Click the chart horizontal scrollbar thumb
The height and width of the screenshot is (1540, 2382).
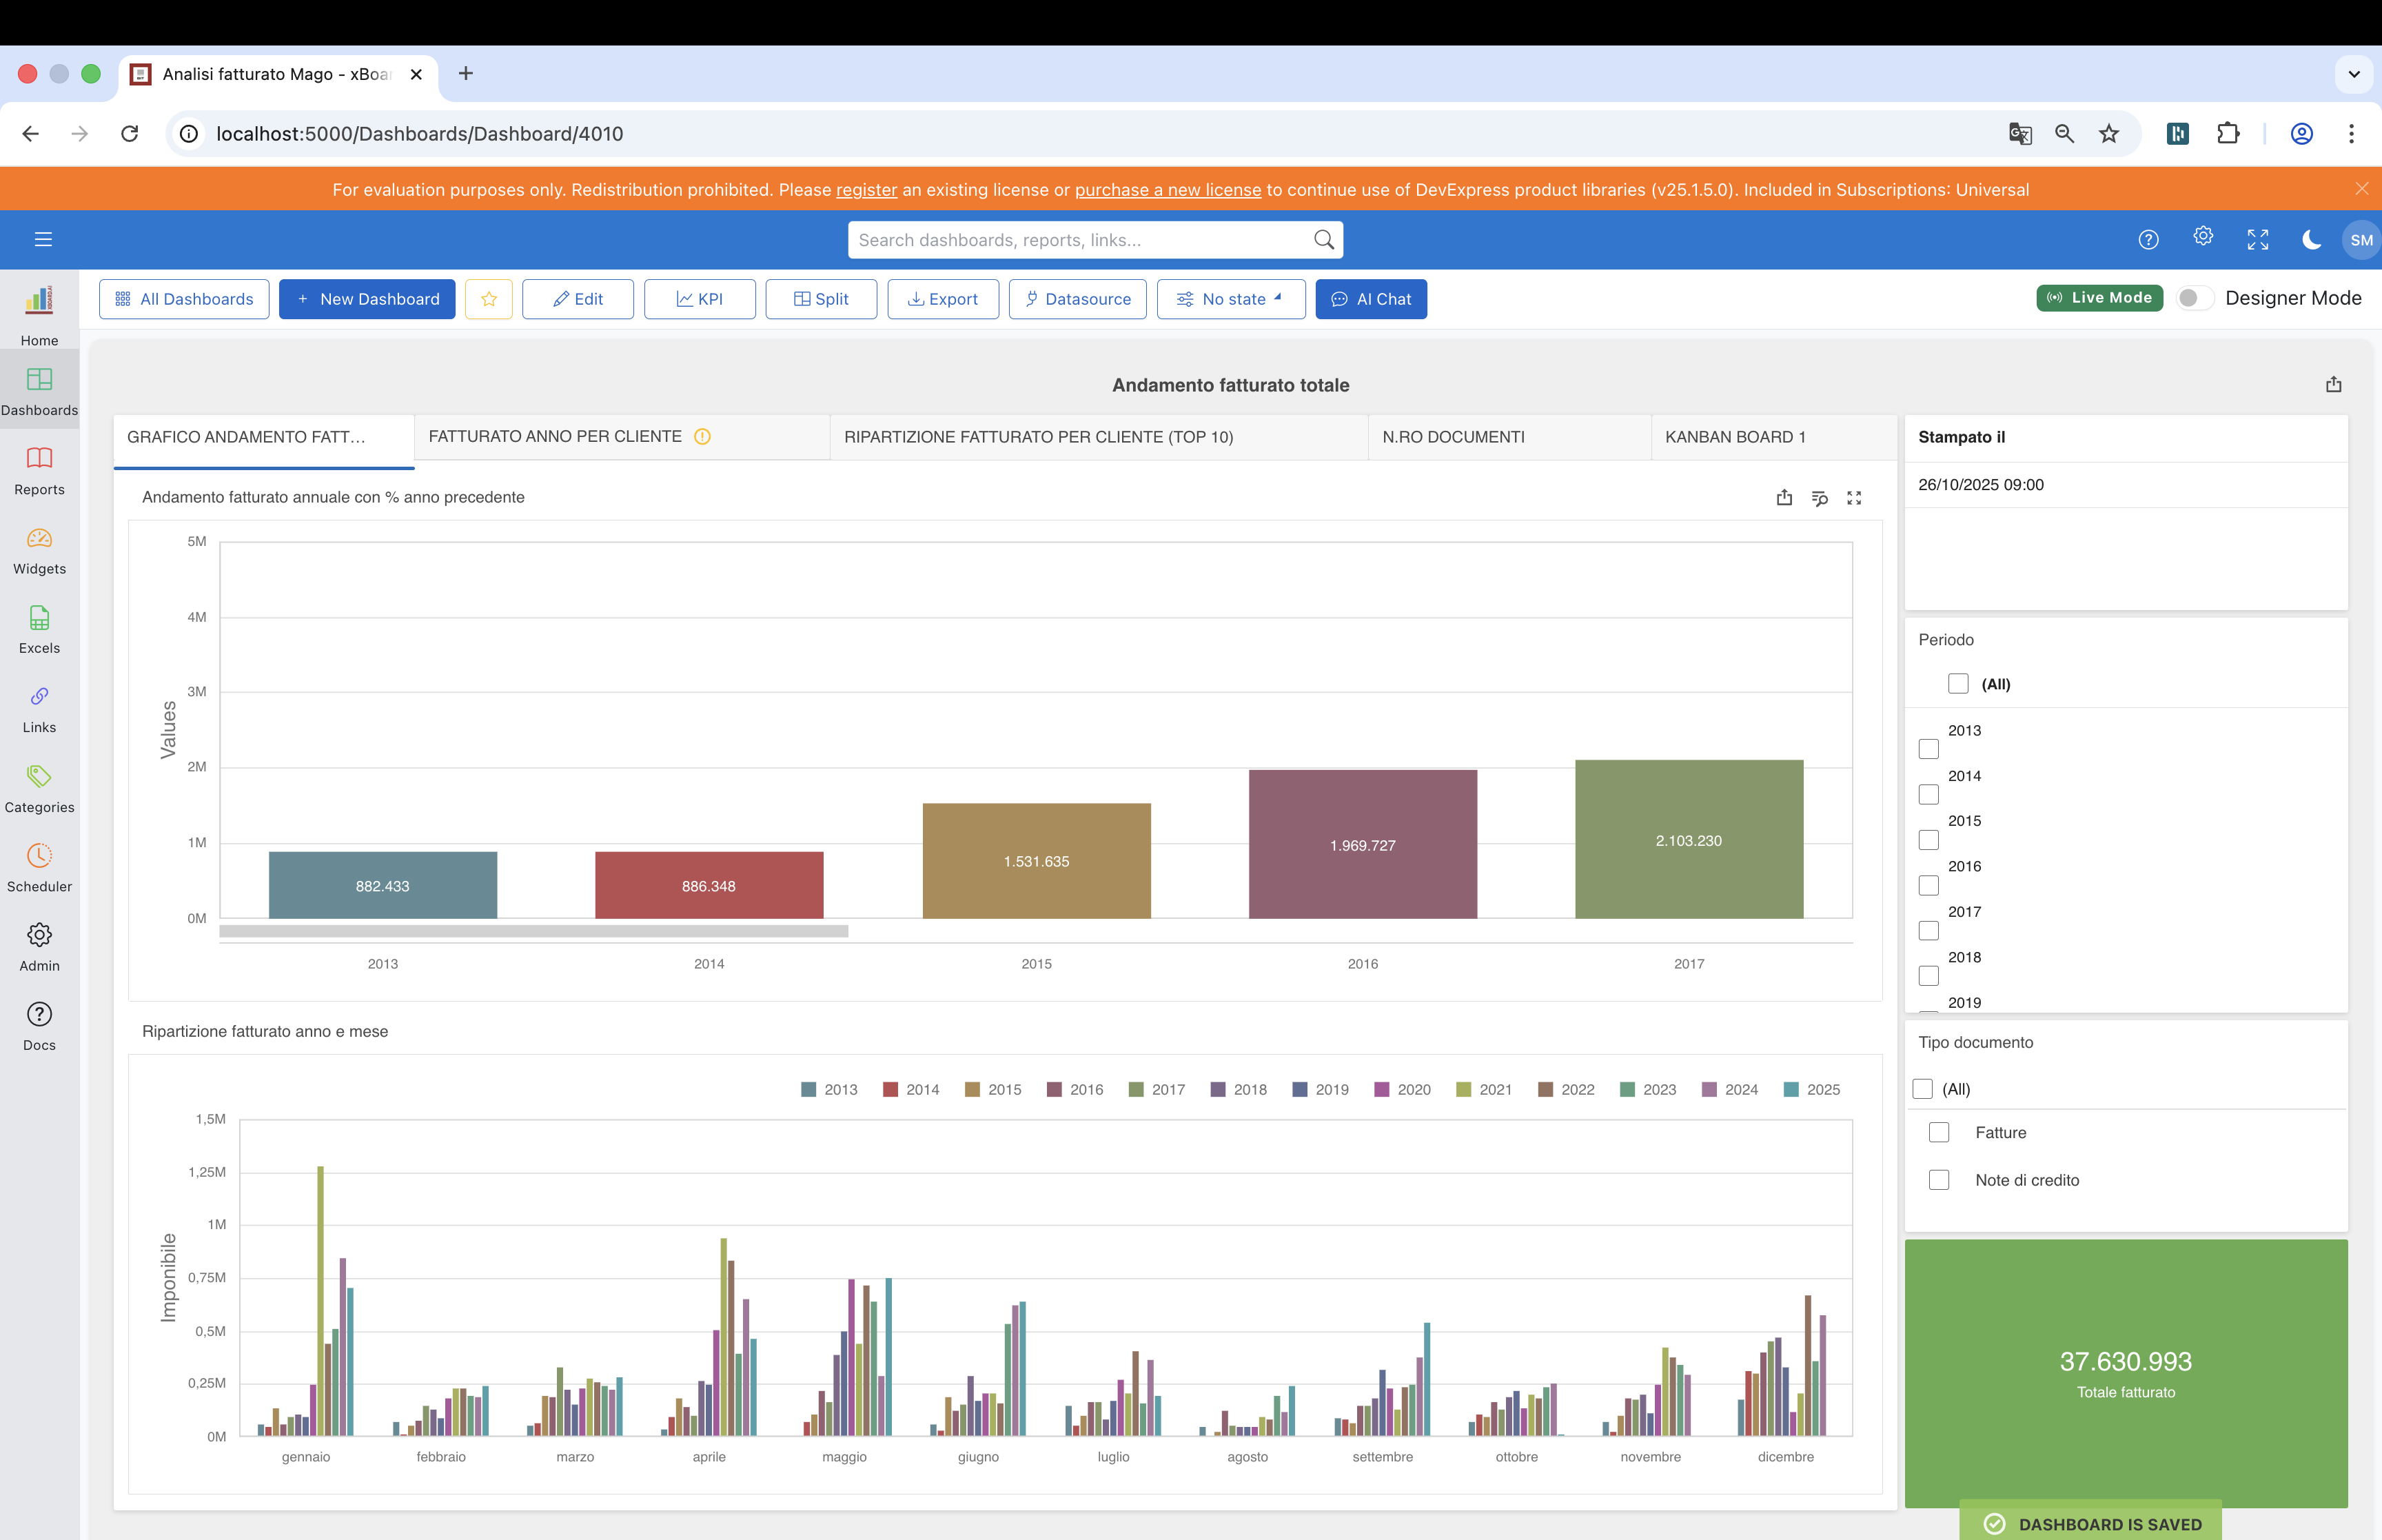tap(533, 931)
